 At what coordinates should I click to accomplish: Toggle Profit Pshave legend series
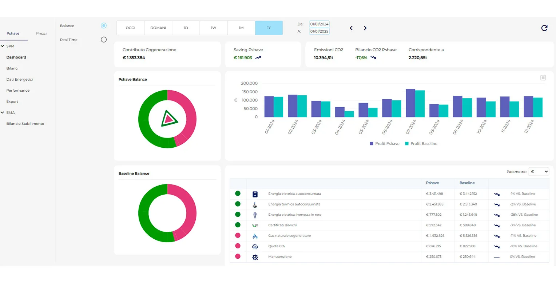384,144
